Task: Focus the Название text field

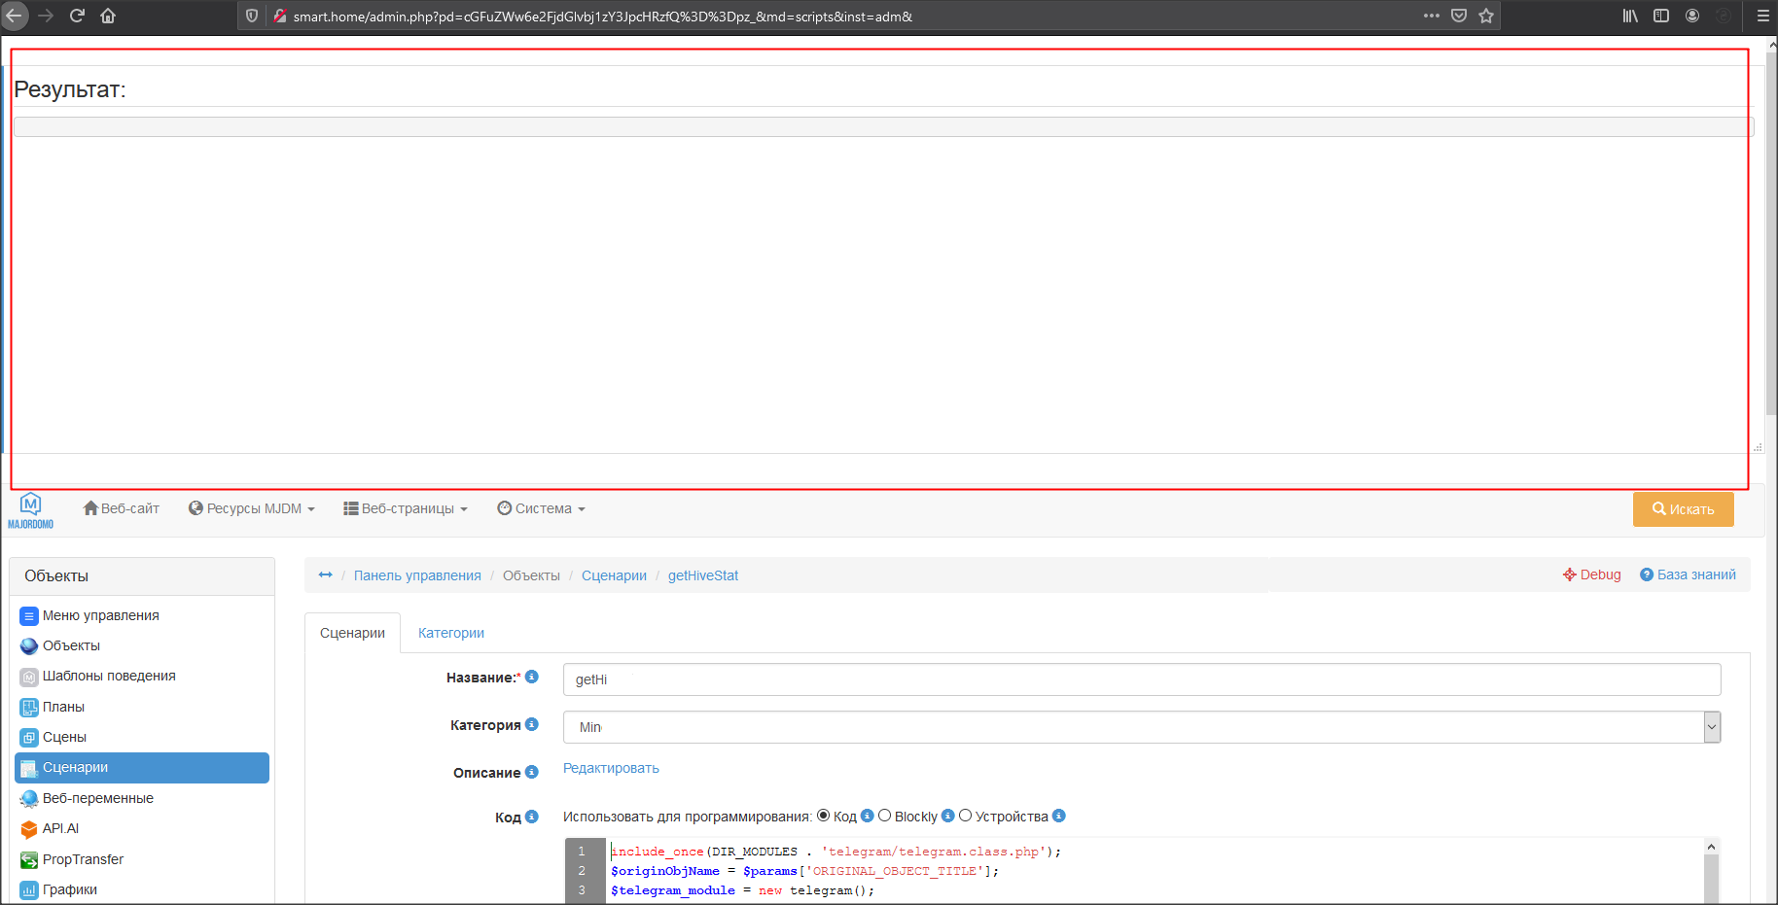Action: (1142, 679)
